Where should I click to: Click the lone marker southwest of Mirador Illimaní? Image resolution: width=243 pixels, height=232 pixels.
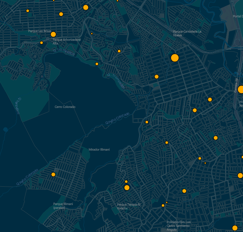tap(53, 175)
